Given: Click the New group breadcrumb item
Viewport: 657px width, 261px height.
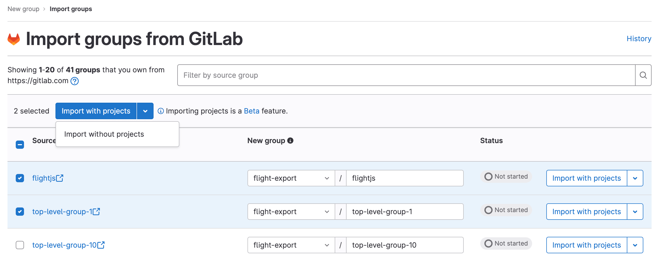Looking at the screenshot, I should pos(23,8).
